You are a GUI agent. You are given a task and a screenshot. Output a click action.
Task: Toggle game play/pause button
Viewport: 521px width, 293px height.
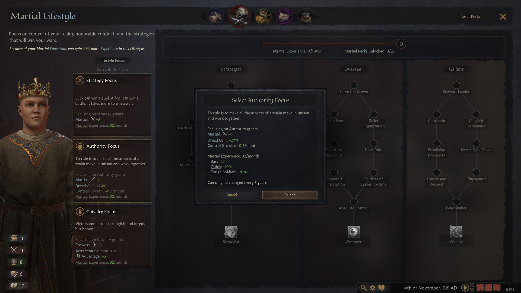465,288
